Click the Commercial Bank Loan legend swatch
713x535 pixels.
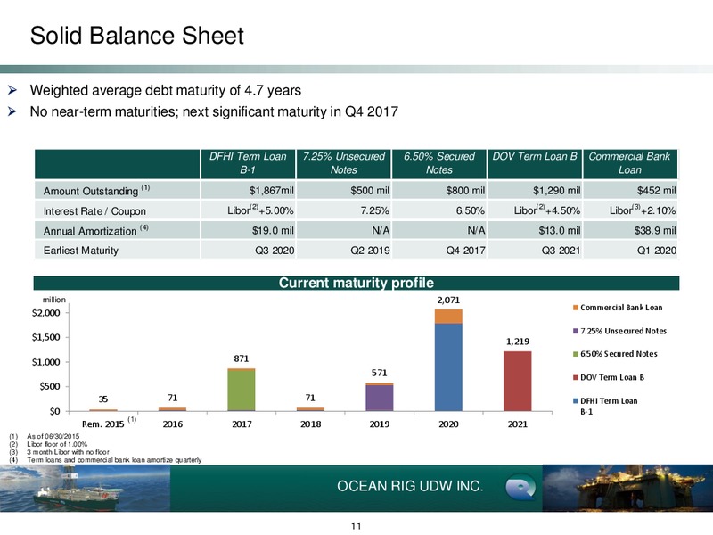click(576, 308)
